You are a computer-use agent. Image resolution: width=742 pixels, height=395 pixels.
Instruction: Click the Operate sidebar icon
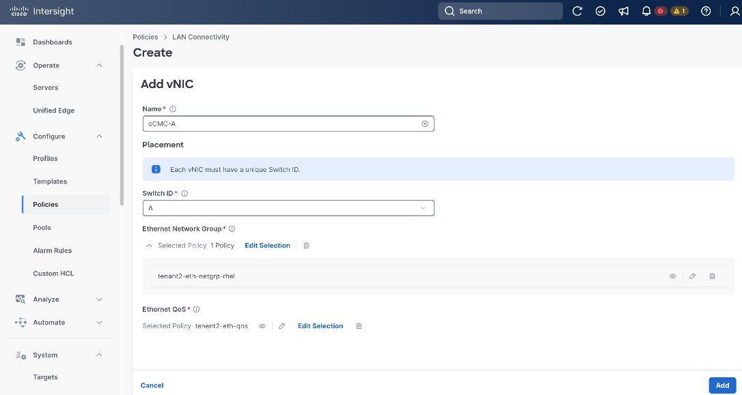[x=20, y=65]
